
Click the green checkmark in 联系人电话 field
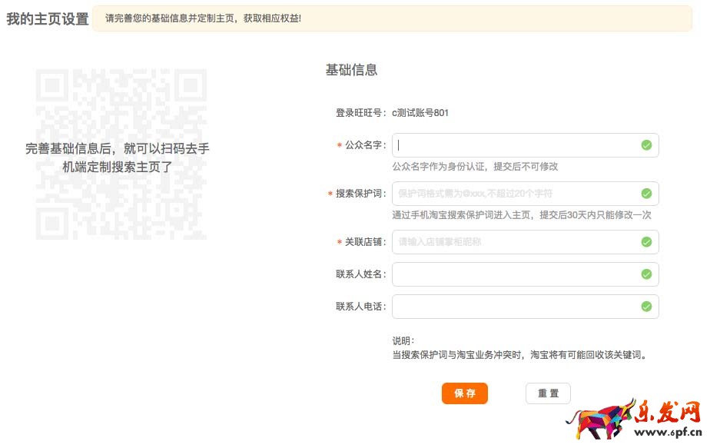tap(646, 307)
